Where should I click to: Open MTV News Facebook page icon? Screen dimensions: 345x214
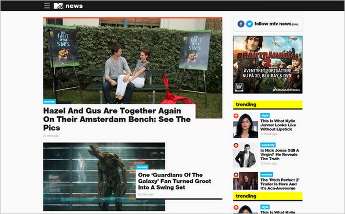click(241, 23)
